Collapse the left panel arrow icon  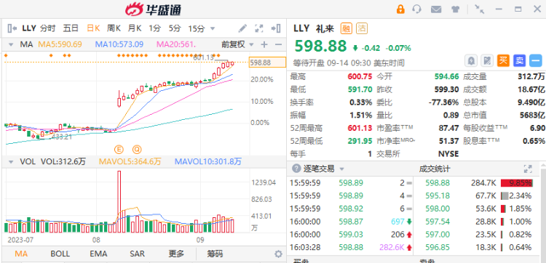pos(12,28)
